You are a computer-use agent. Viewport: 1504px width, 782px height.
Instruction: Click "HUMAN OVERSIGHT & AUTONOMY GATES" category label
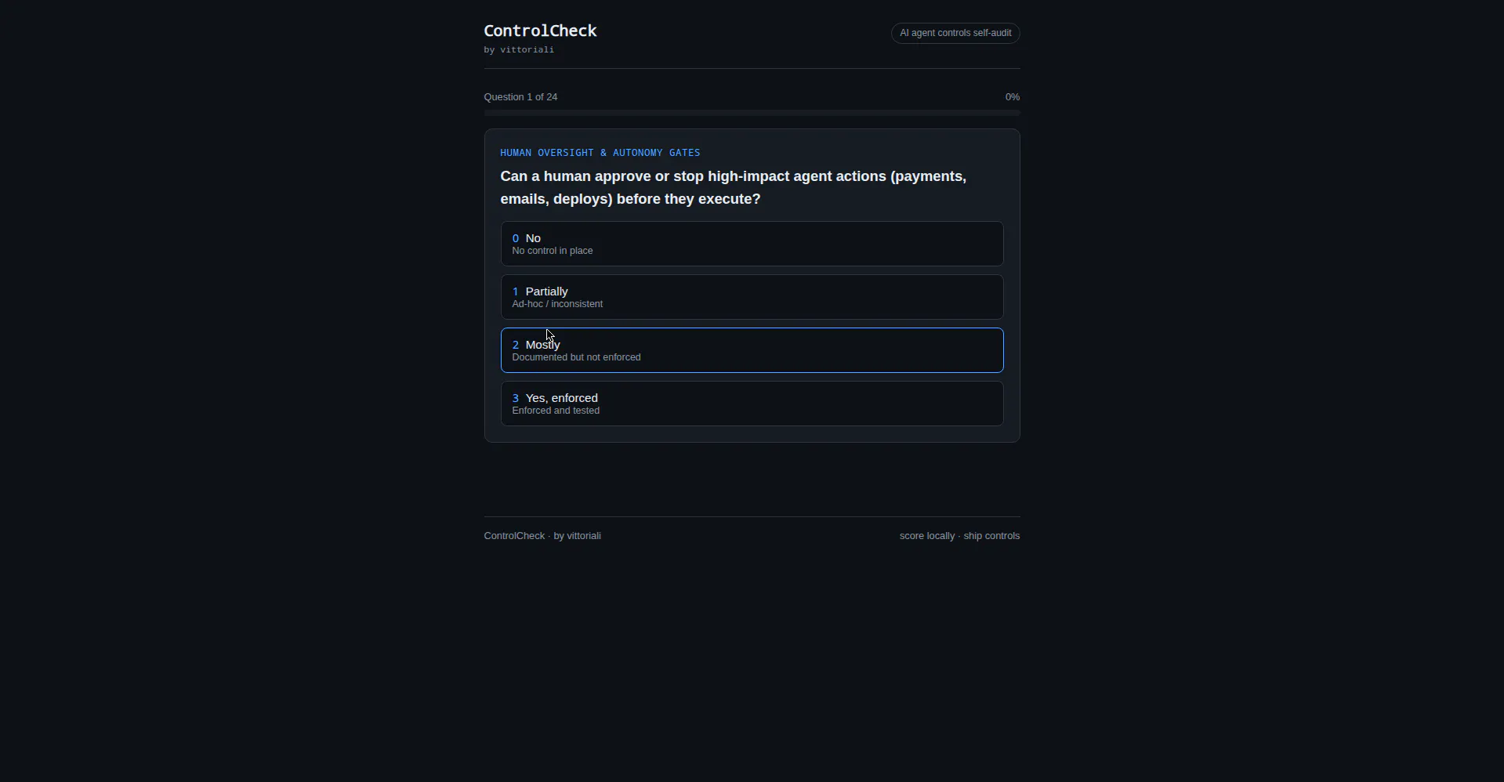[600, 153]
